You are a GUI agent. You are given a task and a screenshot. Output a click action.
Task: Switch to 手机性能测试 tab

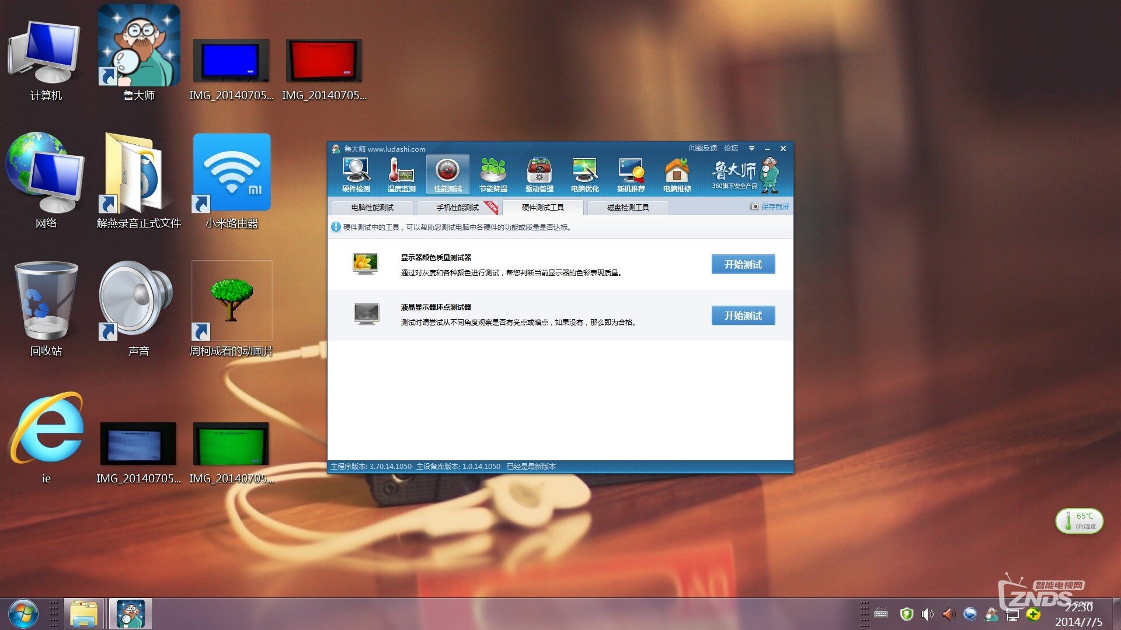point(458,208)
